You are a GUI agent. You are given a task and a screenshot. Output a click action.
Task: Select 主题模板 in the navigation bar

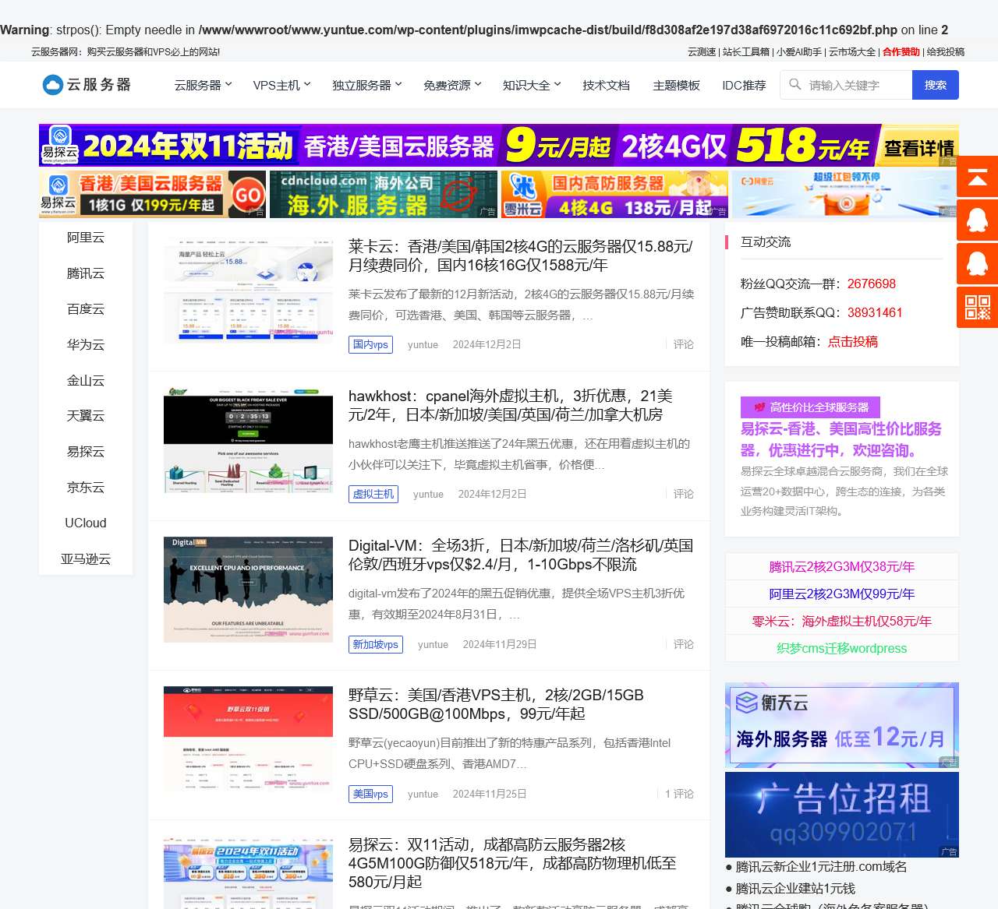click(x=676, y=85)
